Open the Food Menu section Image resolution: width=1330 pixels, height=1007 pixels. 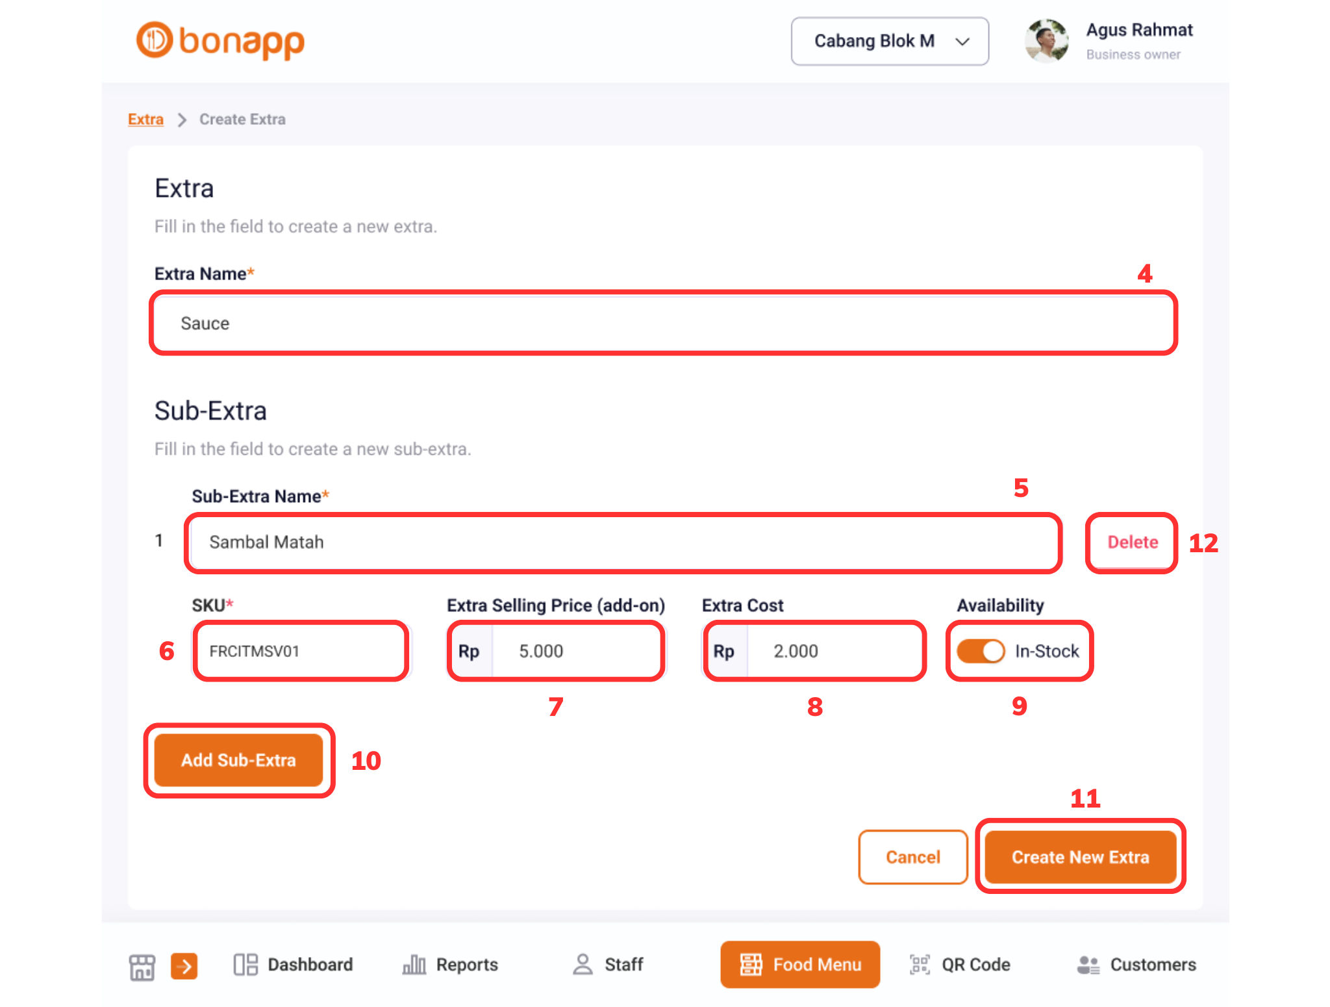[799, 965]
